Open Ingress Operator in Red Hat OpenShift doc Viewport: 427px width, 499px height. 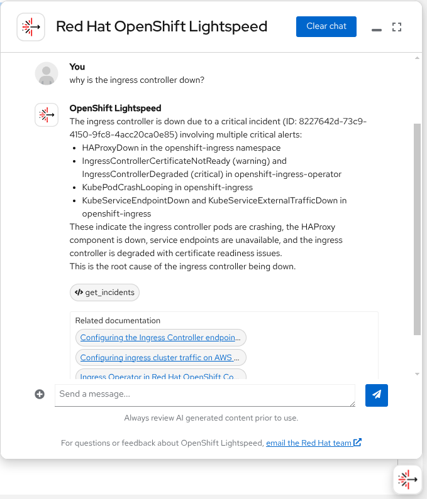160,377
